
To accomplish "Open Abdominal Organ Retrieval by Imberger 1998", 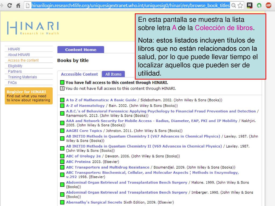I will pos(127,192).
